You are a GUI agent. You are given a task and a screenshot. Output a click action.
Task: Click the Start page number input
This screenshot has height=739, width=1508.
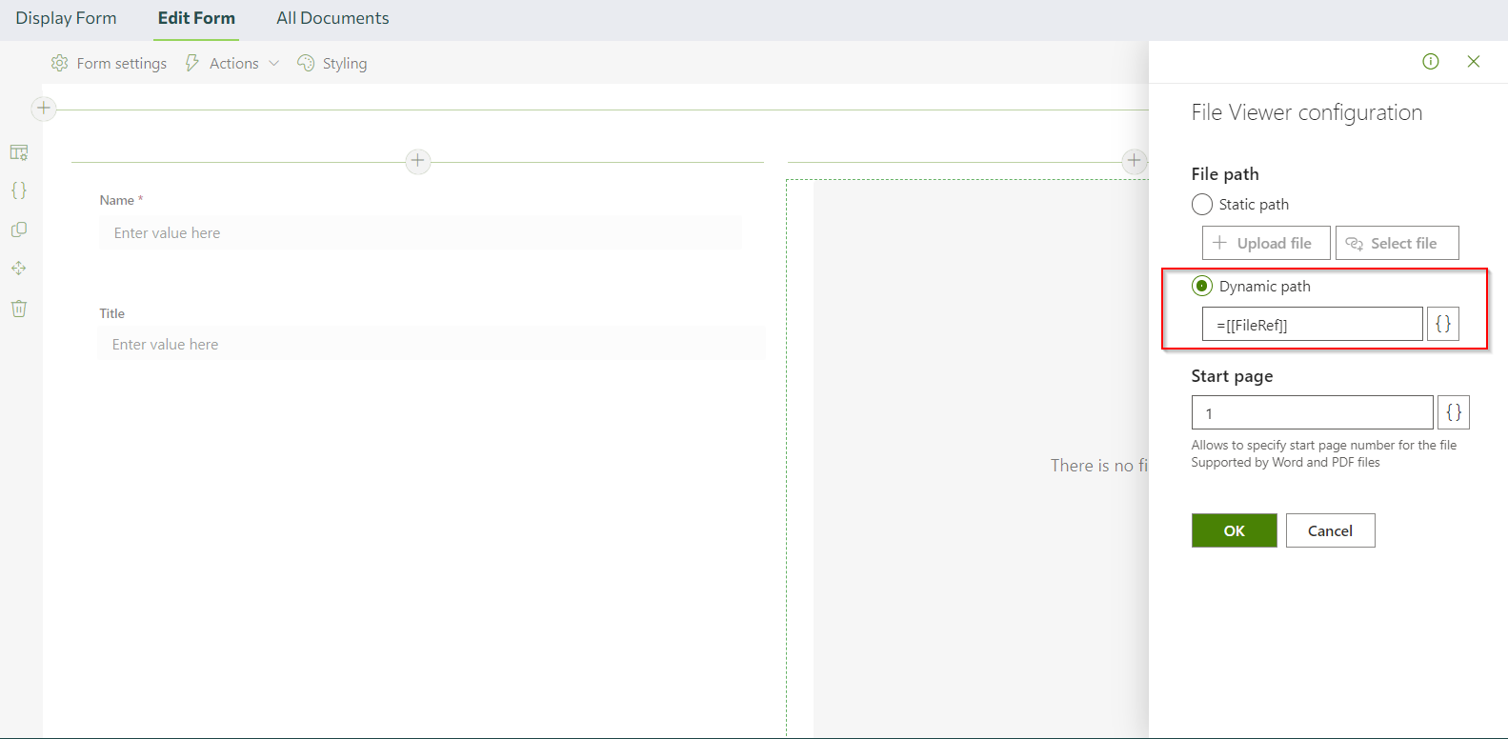point(1313,413)
